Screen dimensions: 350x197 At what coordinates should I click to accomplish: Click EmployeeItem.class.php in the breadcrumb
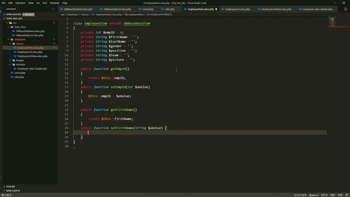108,15
